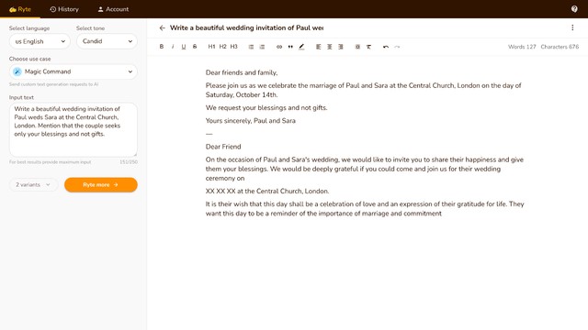The image size is (588, 330).
Task: Click the Words 127 counter
Action: click(x=522, y=47)
